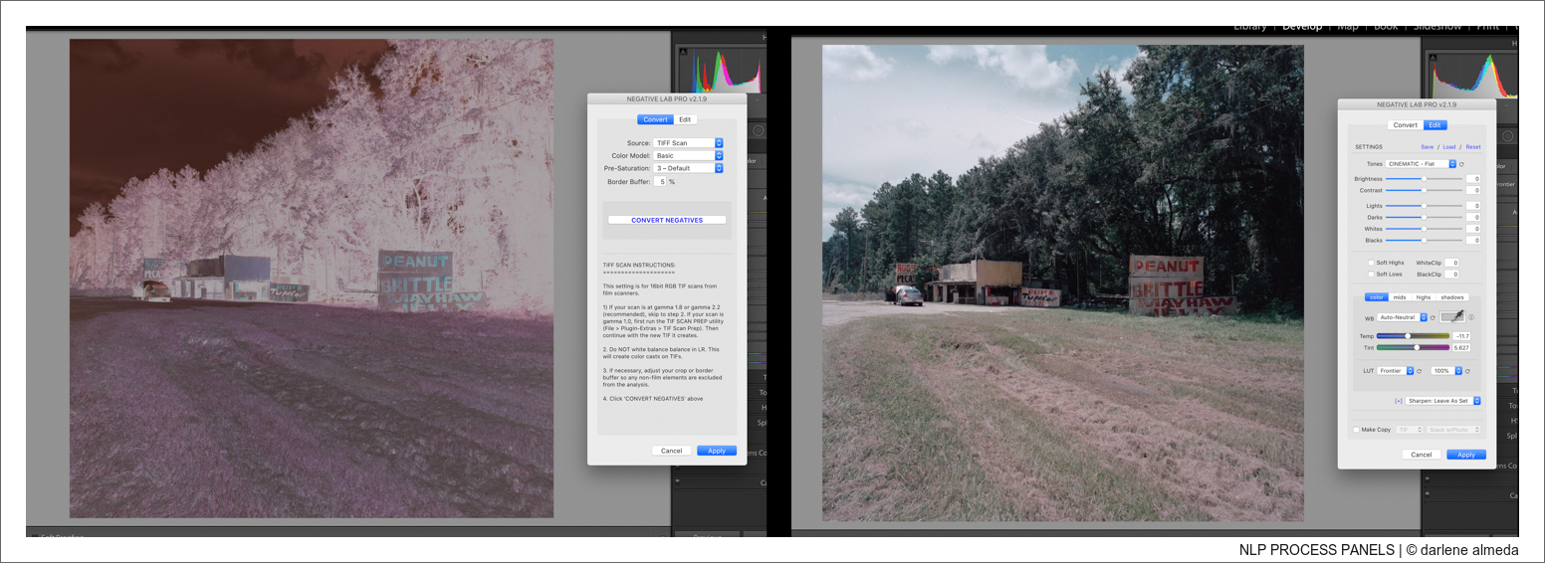The height and width of the screenshot is (563, 1545).
Task: Select Convert tab in the Settings dialog
Action: point(1406,125)
